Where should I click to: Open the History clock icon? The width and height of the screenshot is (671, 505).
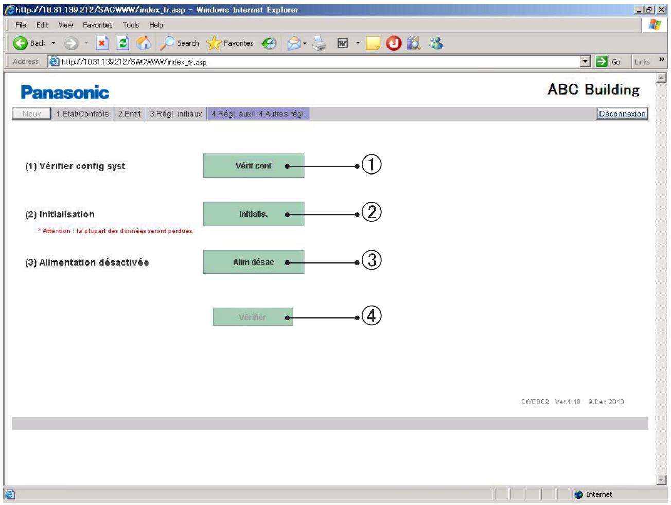(269, 43)
